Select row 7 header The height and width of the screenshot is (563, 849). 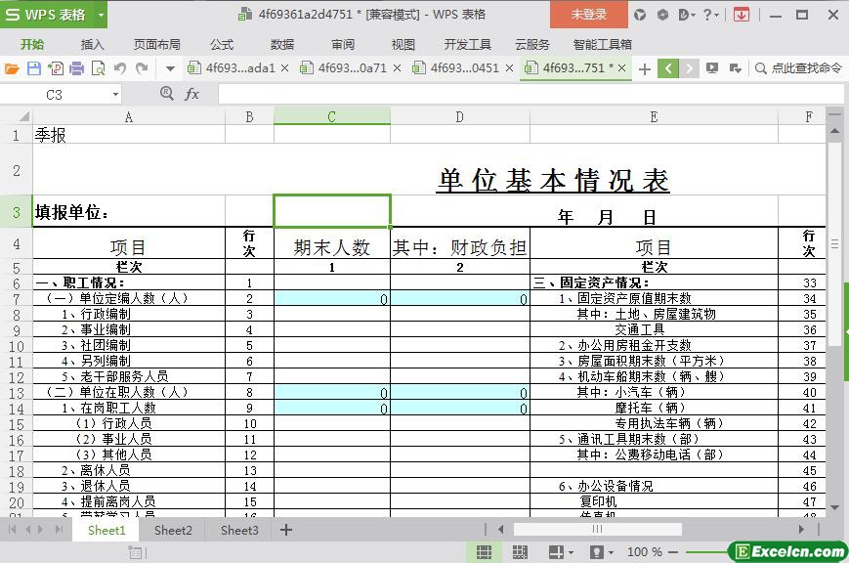[x=17, y=299]
